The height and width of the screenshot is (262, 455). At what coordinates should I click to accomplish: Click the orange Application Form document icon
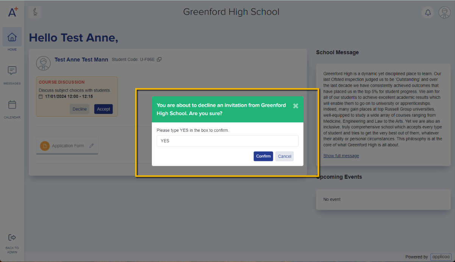[45, 146]
